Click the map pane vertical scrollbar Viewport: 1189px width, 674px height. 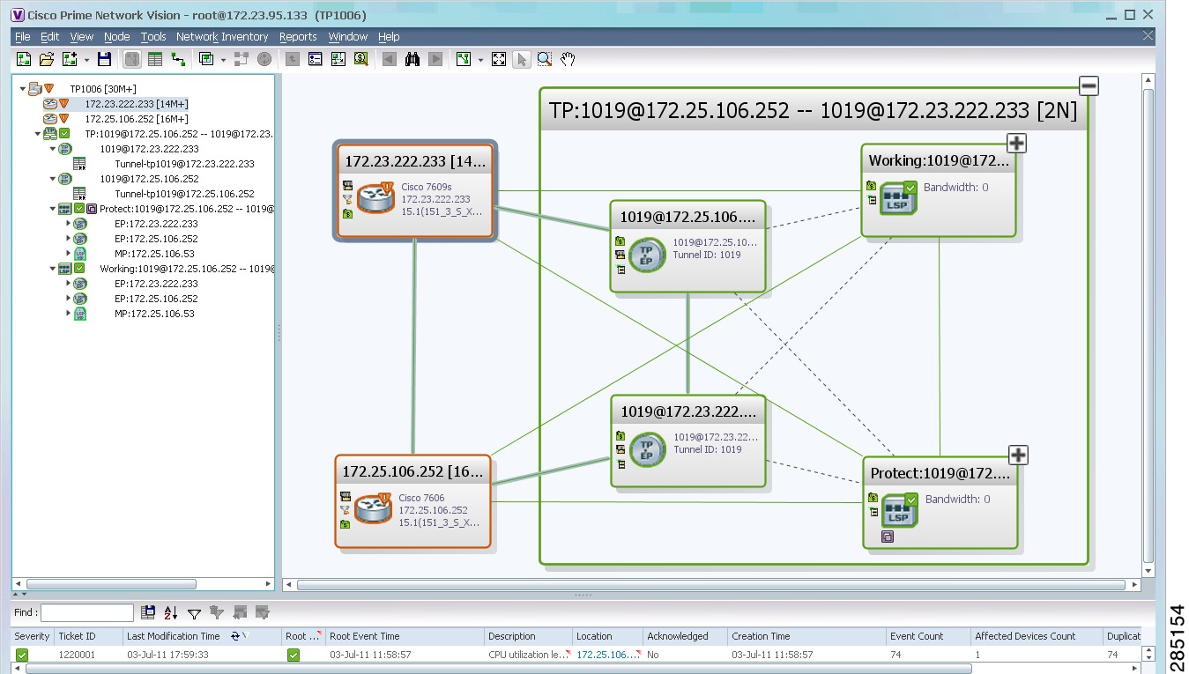pos(1148,326)
